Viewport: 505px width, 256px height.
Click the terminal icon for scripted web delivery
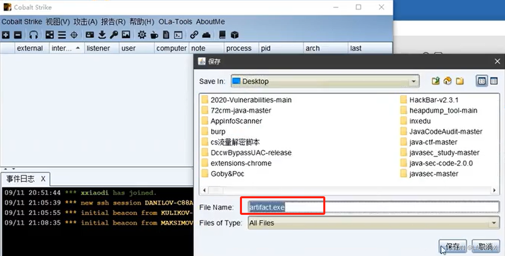pyautogui.click(x=178, y=35)
